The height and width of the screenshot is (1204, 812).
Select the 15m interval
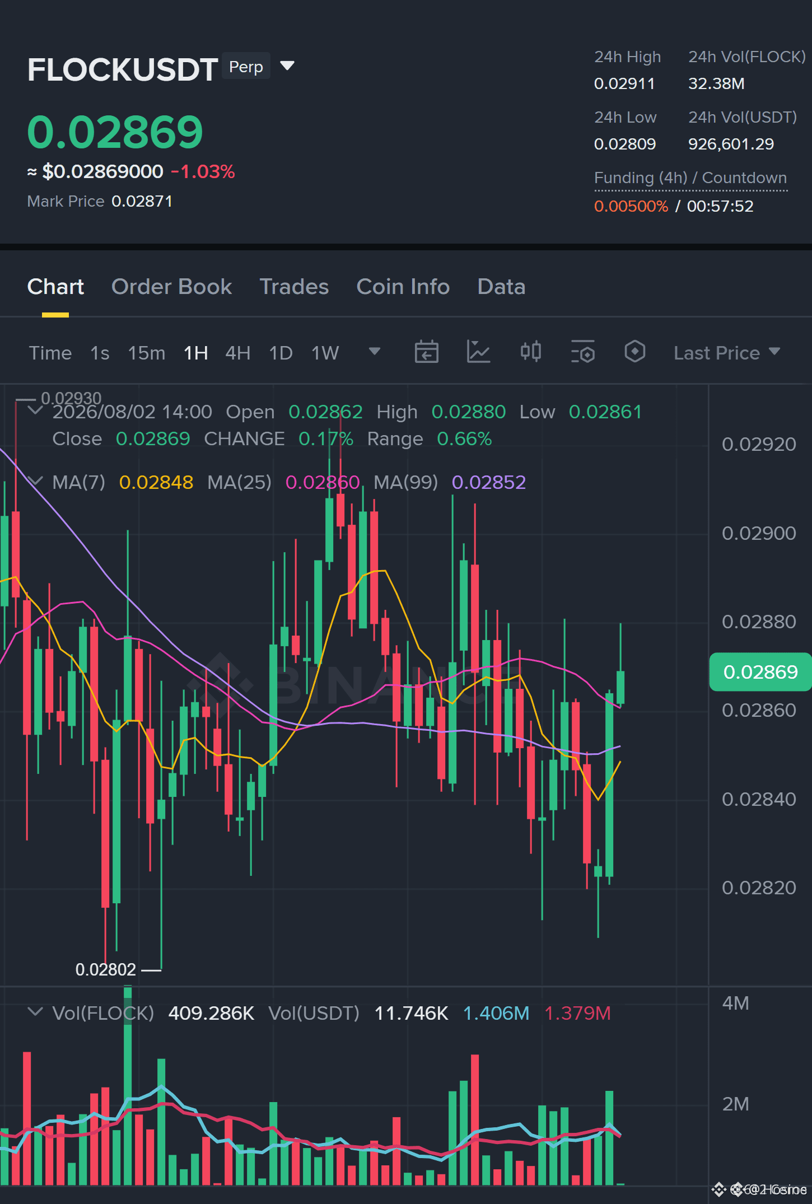pyautogui.click(x=147, y=353)
